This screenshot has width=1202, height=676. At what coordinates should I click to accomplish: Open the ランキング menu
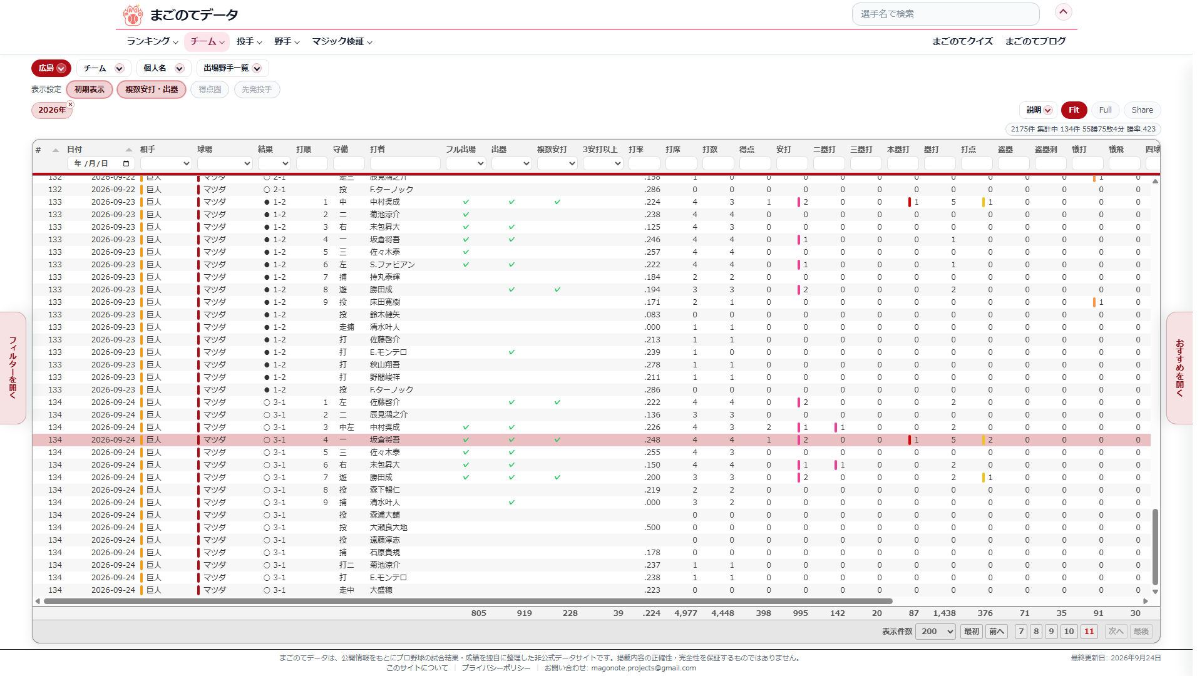152,41
